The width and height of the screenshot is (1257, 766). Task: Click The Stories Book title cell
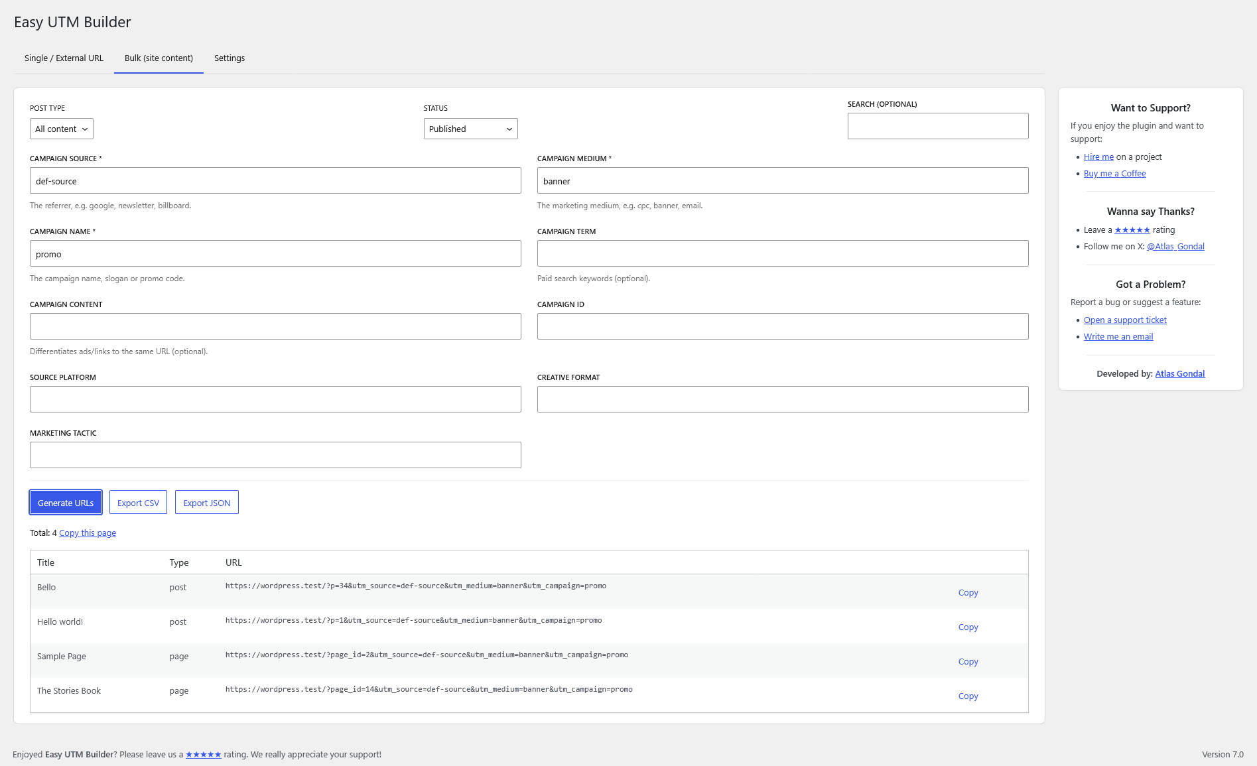[x=69, y=691]
